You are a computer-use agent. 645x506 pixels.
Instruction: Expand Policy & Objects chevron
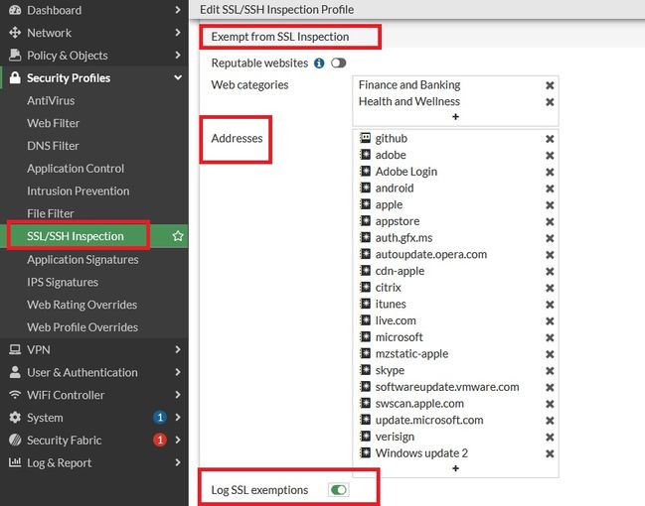[x=177, y=55]
